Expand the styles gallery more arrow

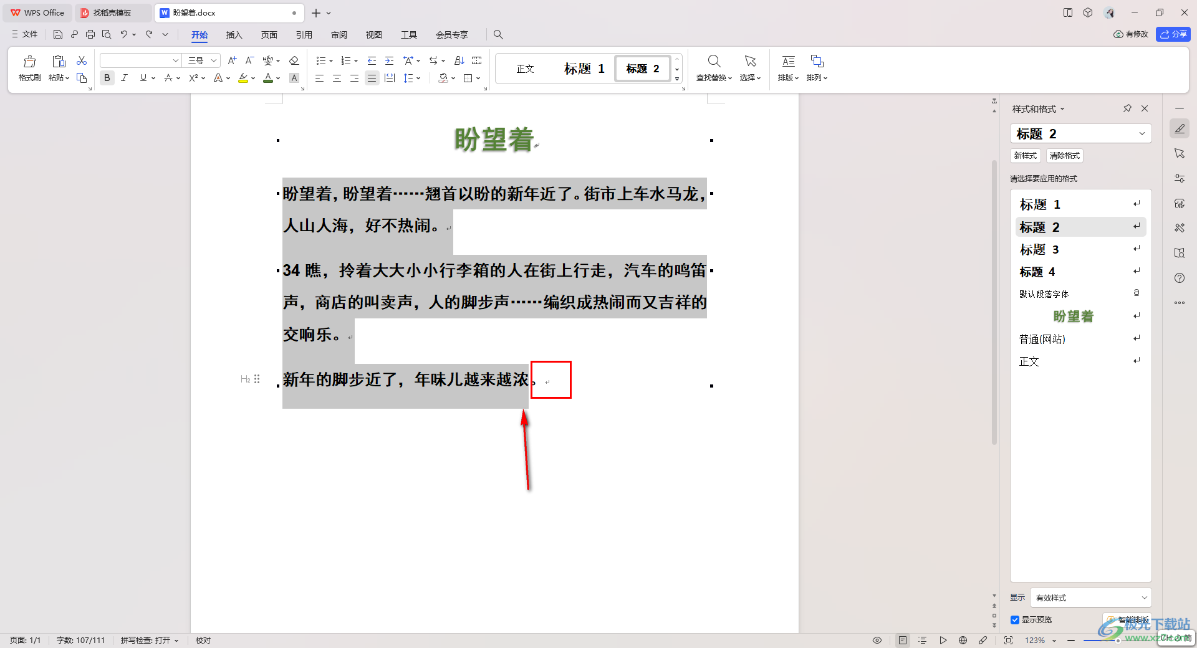pos(677,79)
